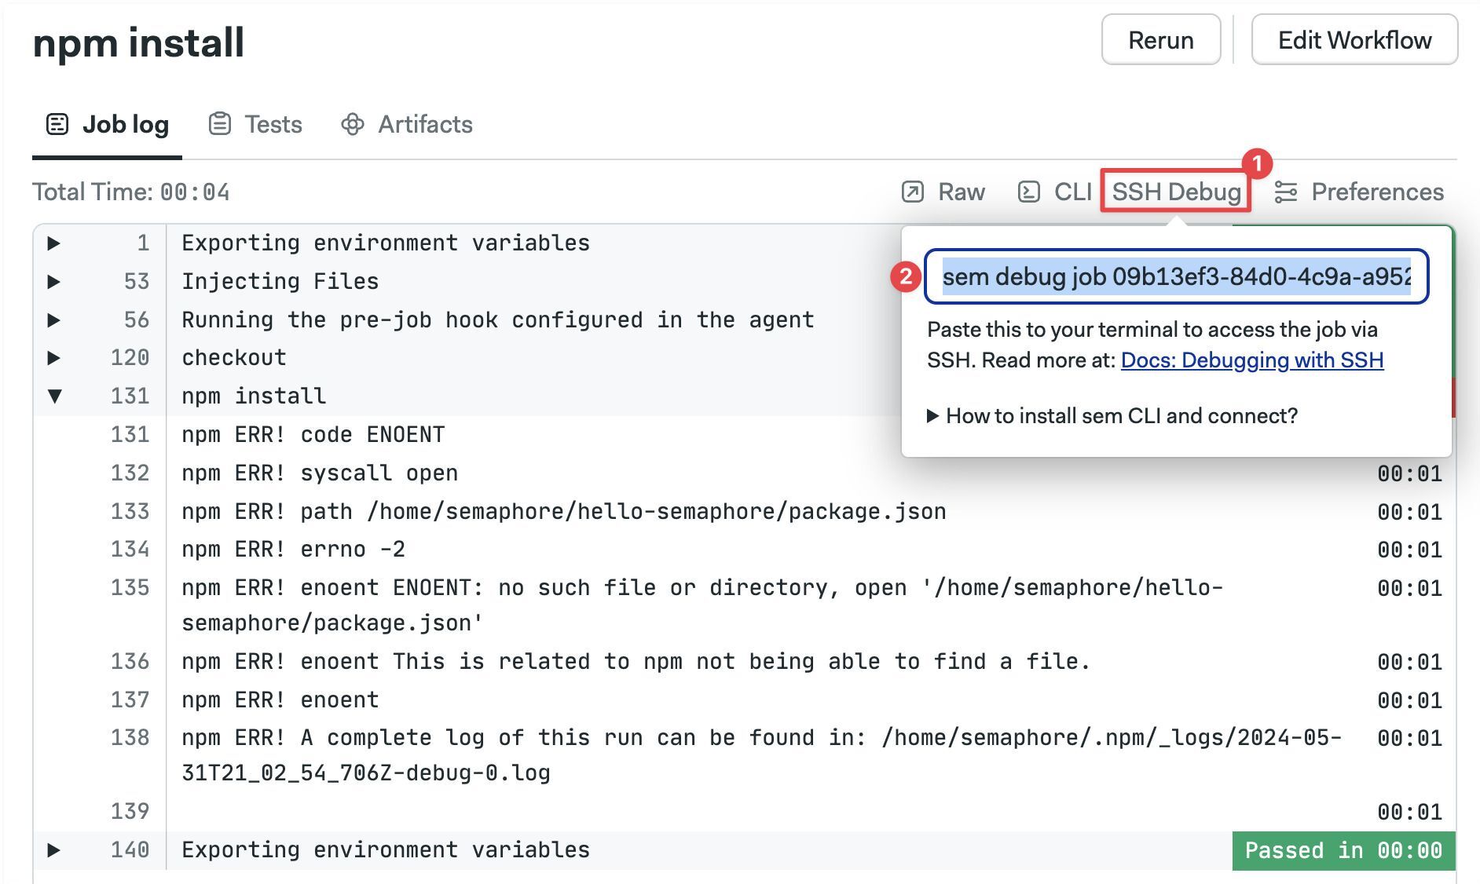This screenshot has width=1480, height=884.
Task: Click line number 139
Action: pos(130,812)
